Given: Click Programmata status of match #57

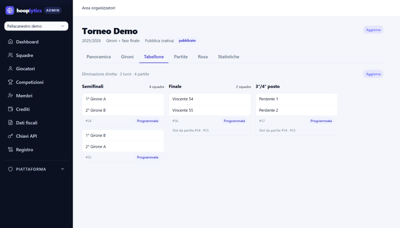Looking at the screenshot, I should pyautogui.click(x=321, y=121).
